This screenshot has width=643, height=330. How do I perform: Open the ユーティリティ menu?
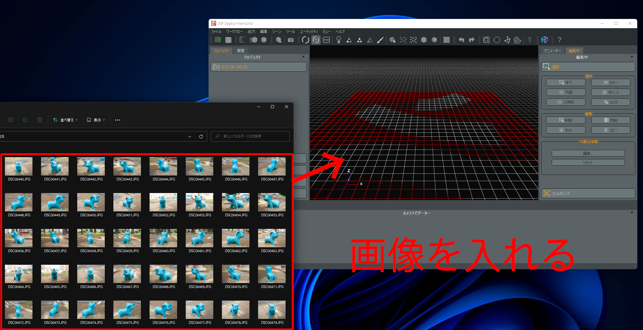tap(309, 32)
